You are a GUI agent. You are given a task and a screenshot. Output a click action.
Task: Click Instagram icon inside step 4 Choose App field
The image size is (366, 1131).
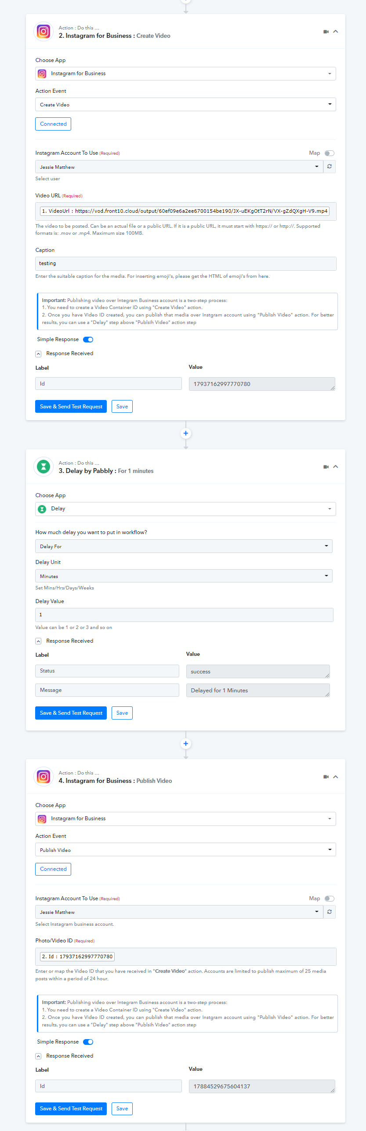[x=42, y=819]
